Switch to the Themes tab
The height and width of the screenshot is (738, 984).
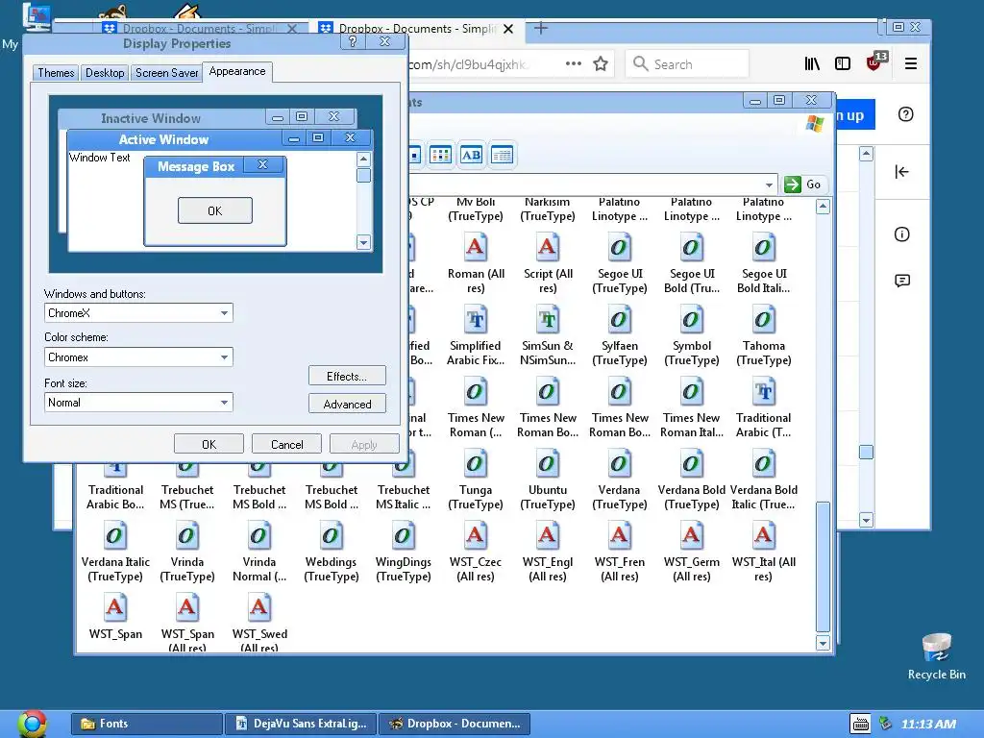point(56,73)
